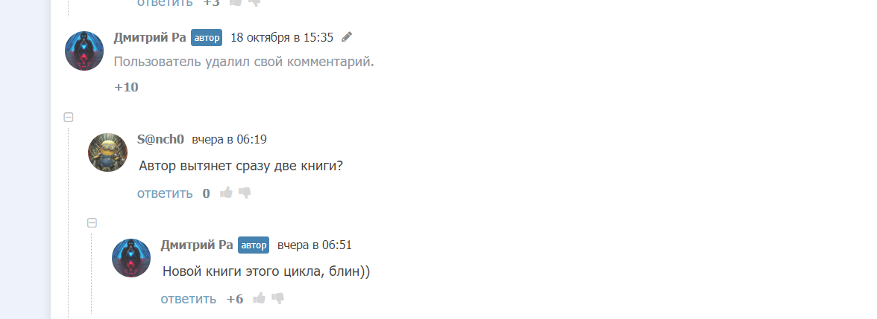Collapse the nested reply from 06:51
Image resolution: width=877 pixels, height=319 pixels.
click(x=92, y=222)
